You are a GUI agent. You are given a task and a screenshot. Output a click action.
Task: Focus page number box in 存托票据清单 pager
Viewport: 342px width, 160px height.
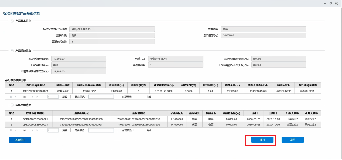53,130
